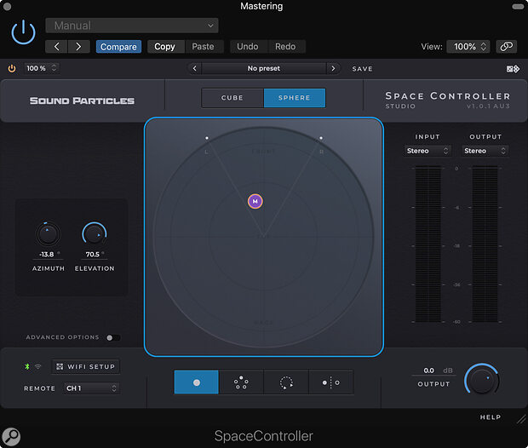Go to previous setting with left arrow

click(56, 47)
